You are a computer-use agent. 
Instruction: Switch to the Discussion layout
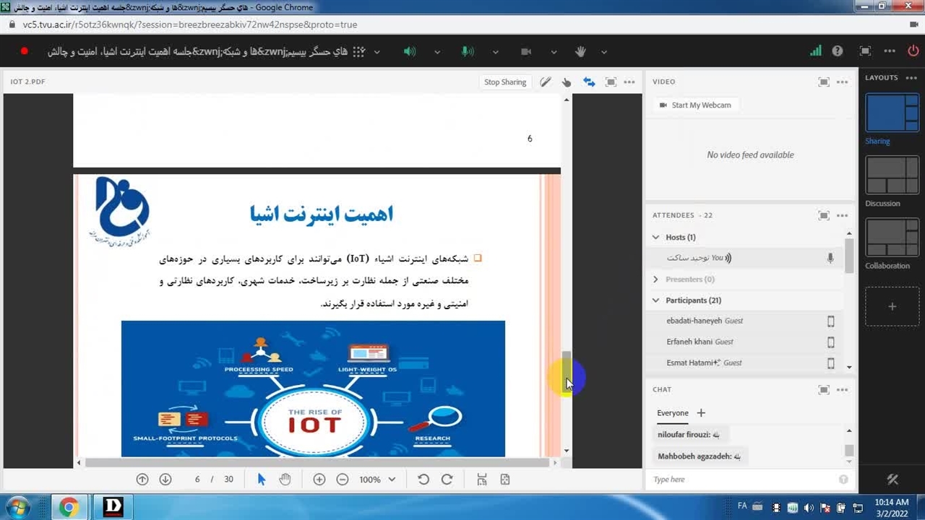point(892,176)
